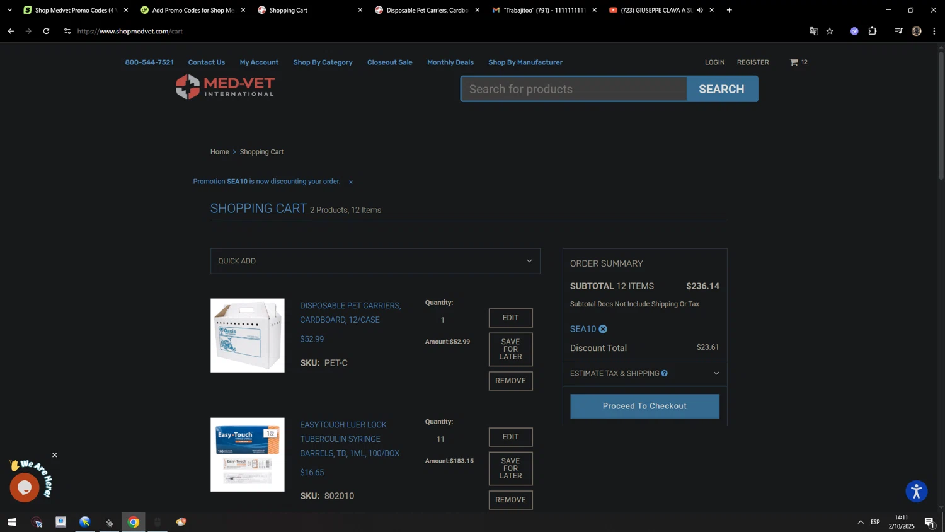945x532 pixels.
Task: Save Disposable Pet Carriers for later
Action: click(x=510, y=349)
